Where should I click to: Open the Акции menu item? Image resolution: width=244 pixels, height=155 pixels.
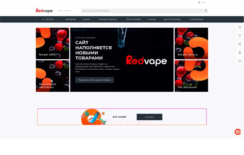click(x=87, y=20)
